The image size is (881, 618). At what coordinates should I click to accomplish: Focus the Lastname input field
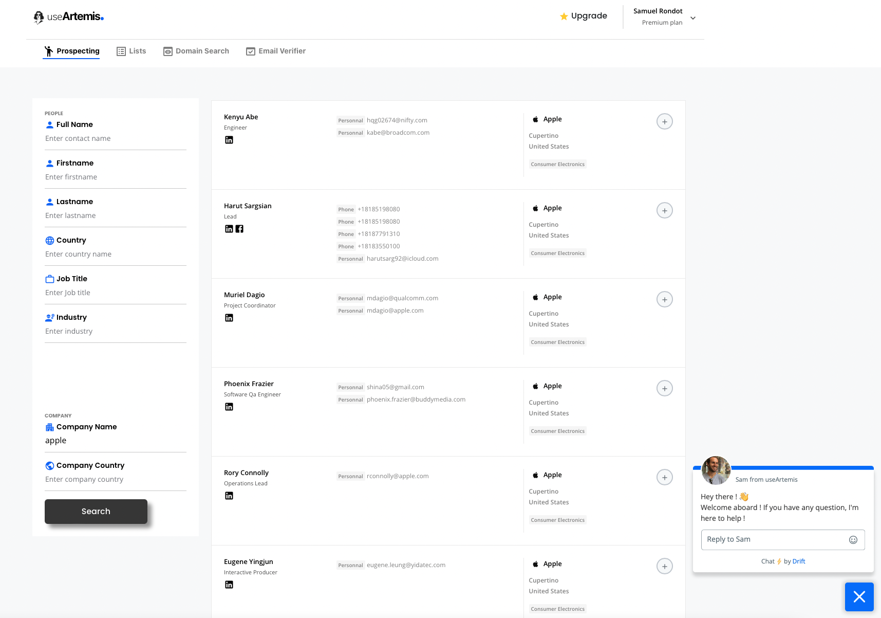(x=116, y=215)
